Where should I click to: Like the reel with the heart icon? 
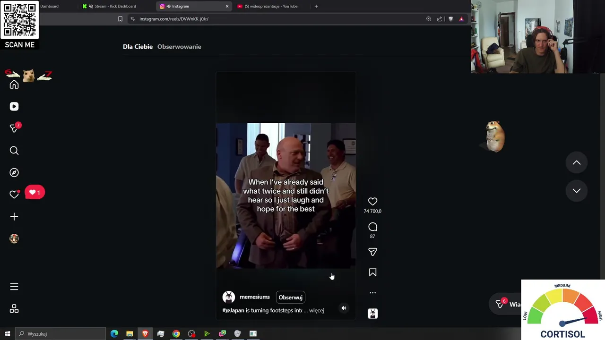coord(372,202)
